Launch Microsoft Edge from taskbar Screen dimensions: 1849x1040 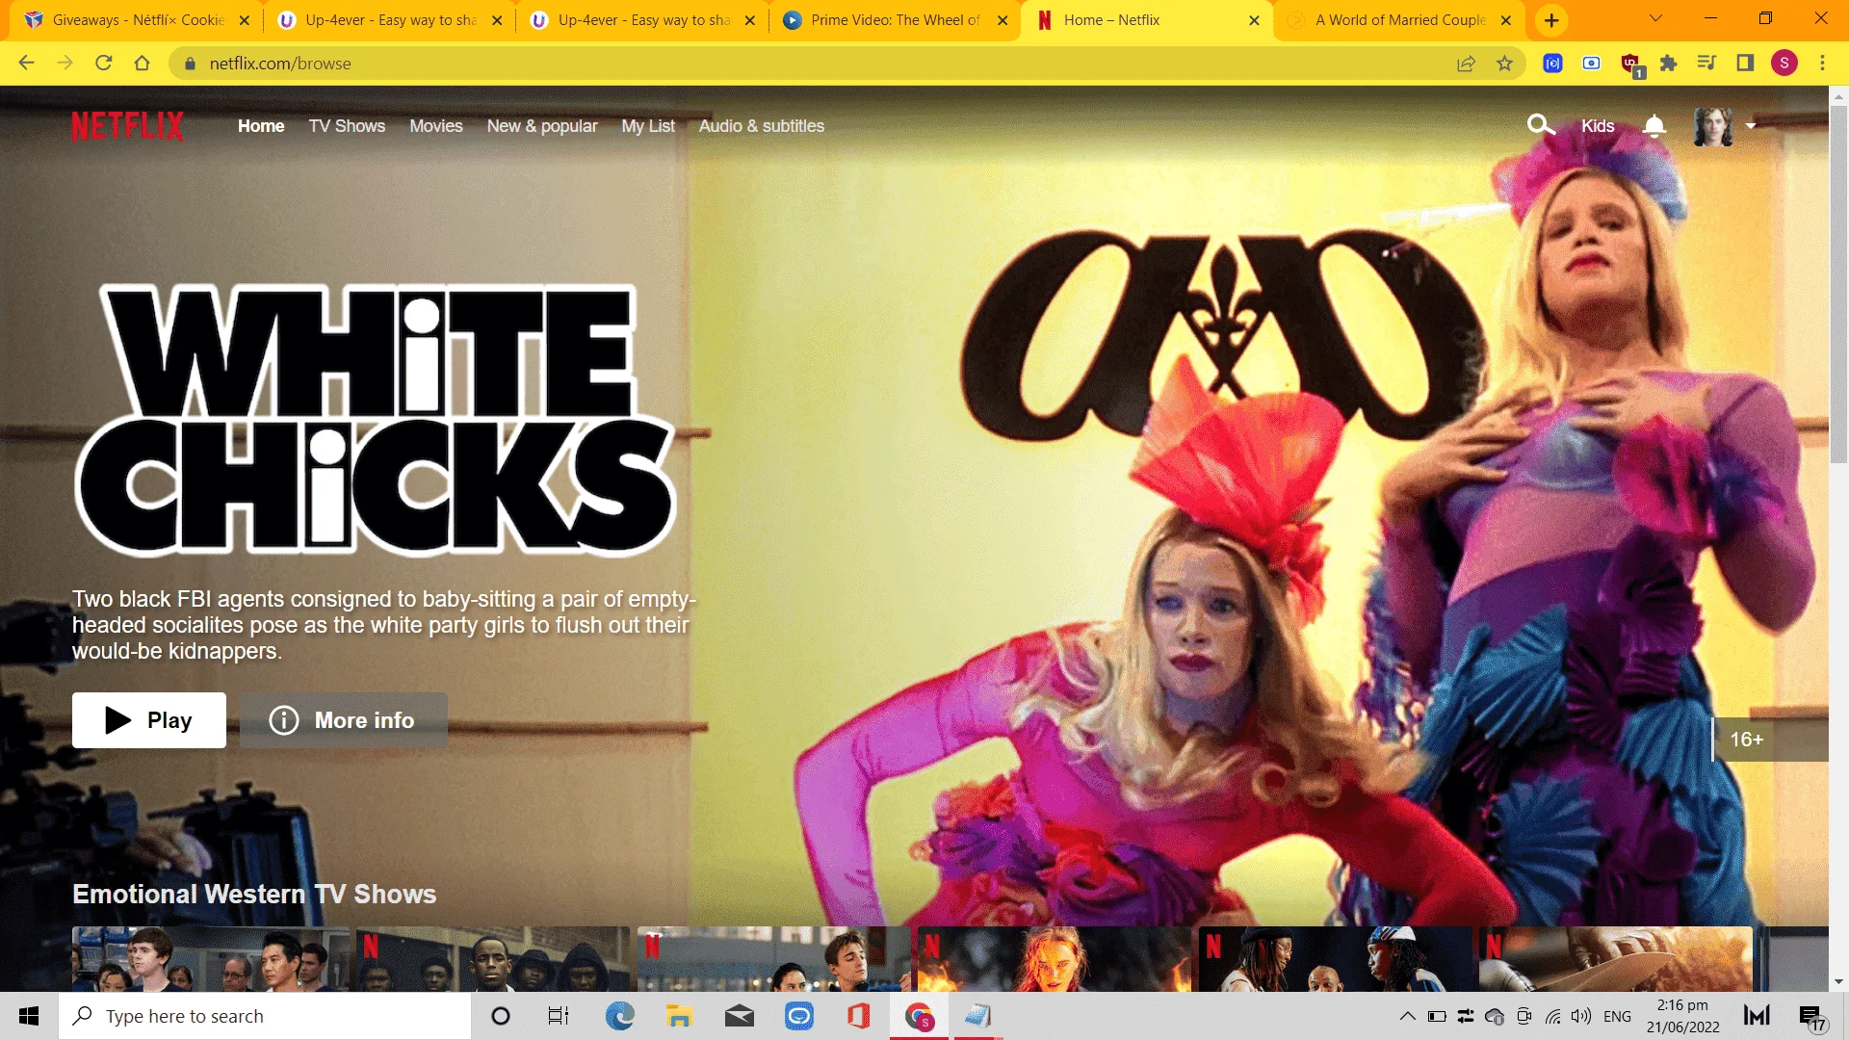619,1016
